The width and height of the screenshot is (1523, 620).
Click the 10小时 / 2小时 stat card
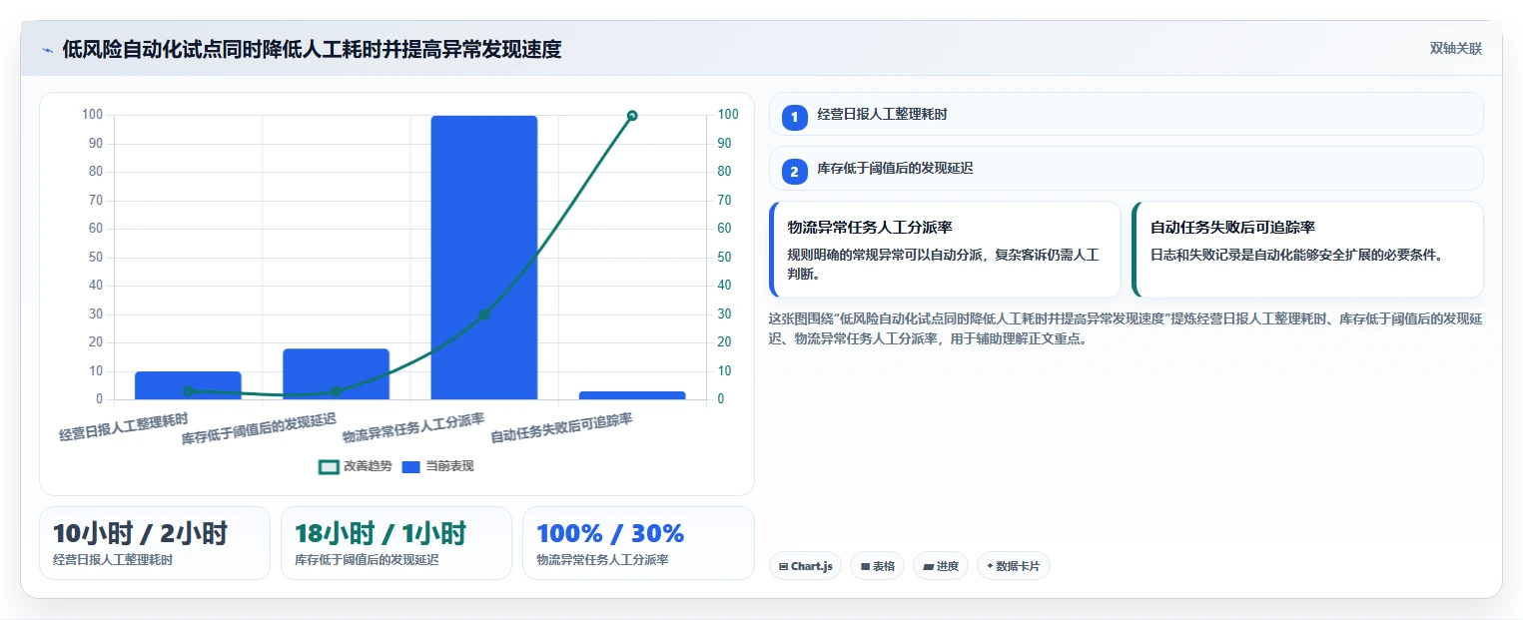click(155, 543)
